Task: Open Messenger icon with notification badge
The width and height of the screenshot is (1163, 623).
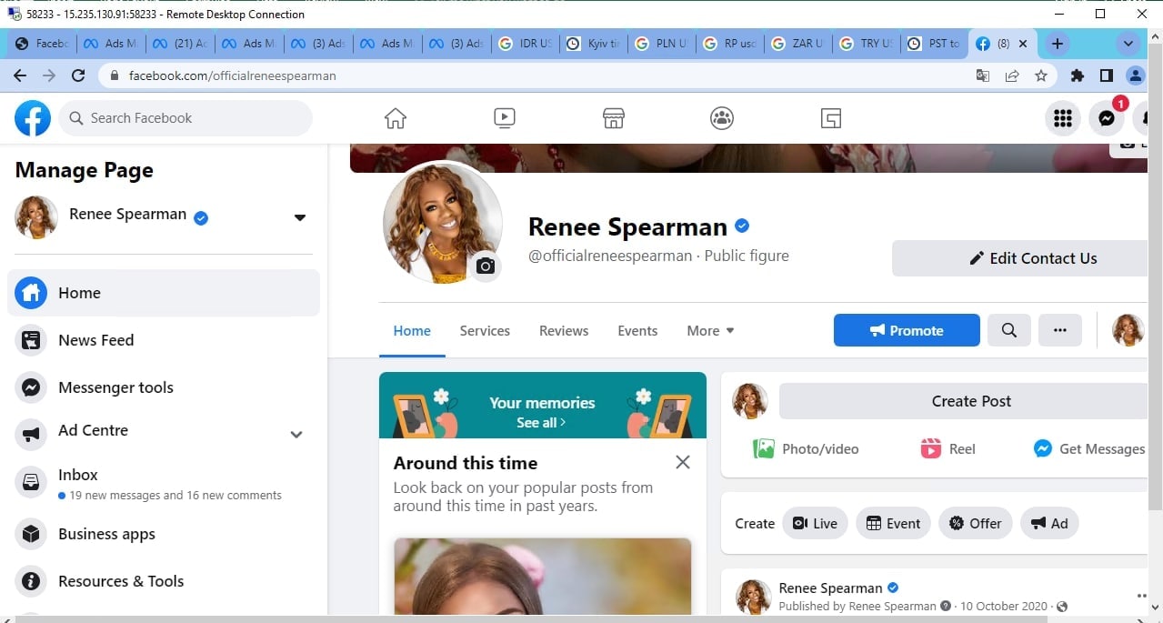Action: point(1107,118)
